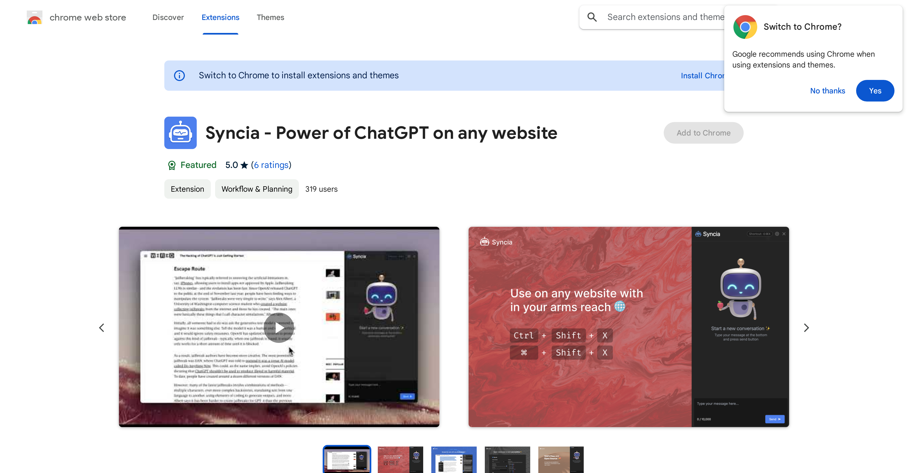The width and height of the screenshot is (908, 473).
Task: Select the Themes tab in navigation
Action: click(x=270, y=17)
